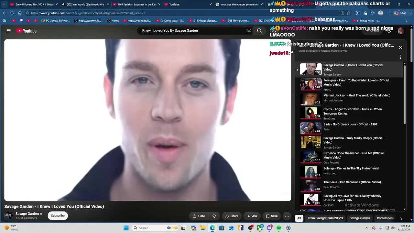
Task: Share the I Knew I Loved You video
Action: click(232, 216)
